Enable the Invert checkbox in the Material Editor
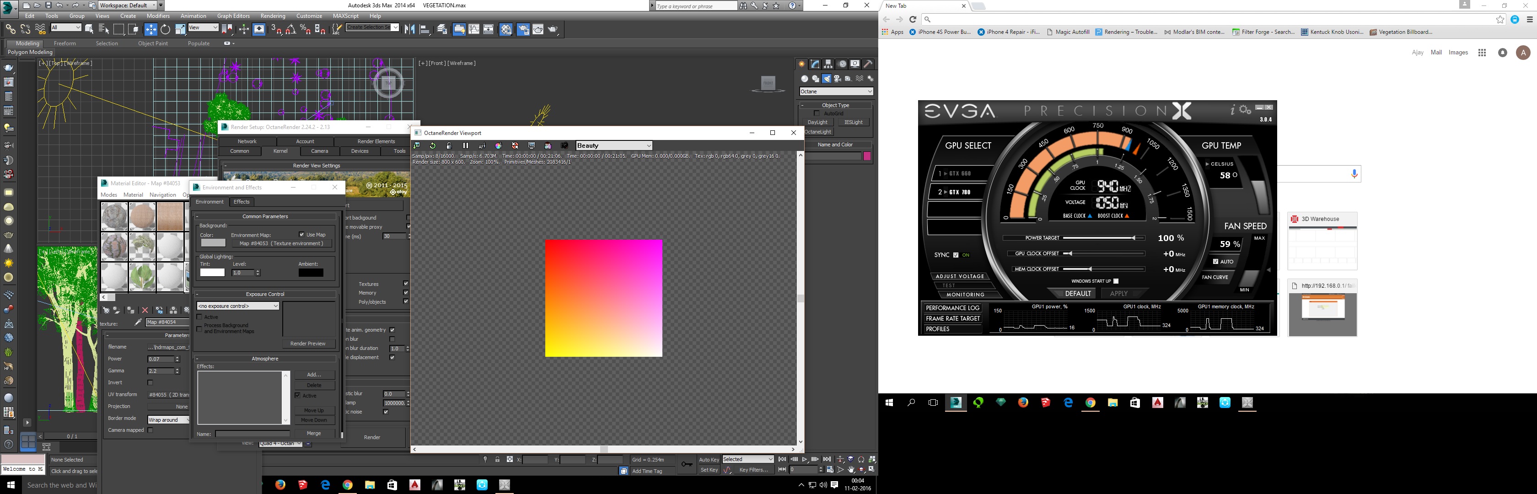 tap(150, 382)
